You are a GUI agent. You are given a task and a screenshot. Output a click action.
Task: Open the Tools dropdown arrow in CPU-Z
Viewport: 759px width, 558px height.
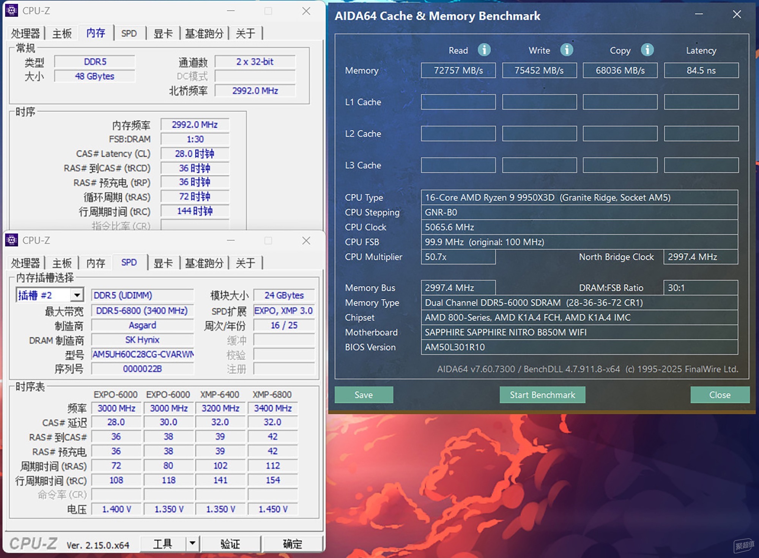(193, 543)
